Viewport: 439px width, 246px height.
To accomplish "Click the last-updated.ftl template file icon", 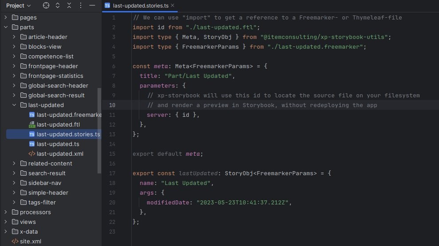I will pyautogui.click(x=32, y=124).
